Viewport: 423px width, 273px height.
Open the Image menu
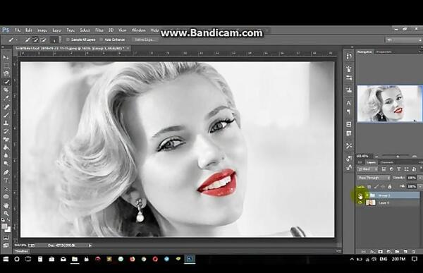click(x=42, y=30)
